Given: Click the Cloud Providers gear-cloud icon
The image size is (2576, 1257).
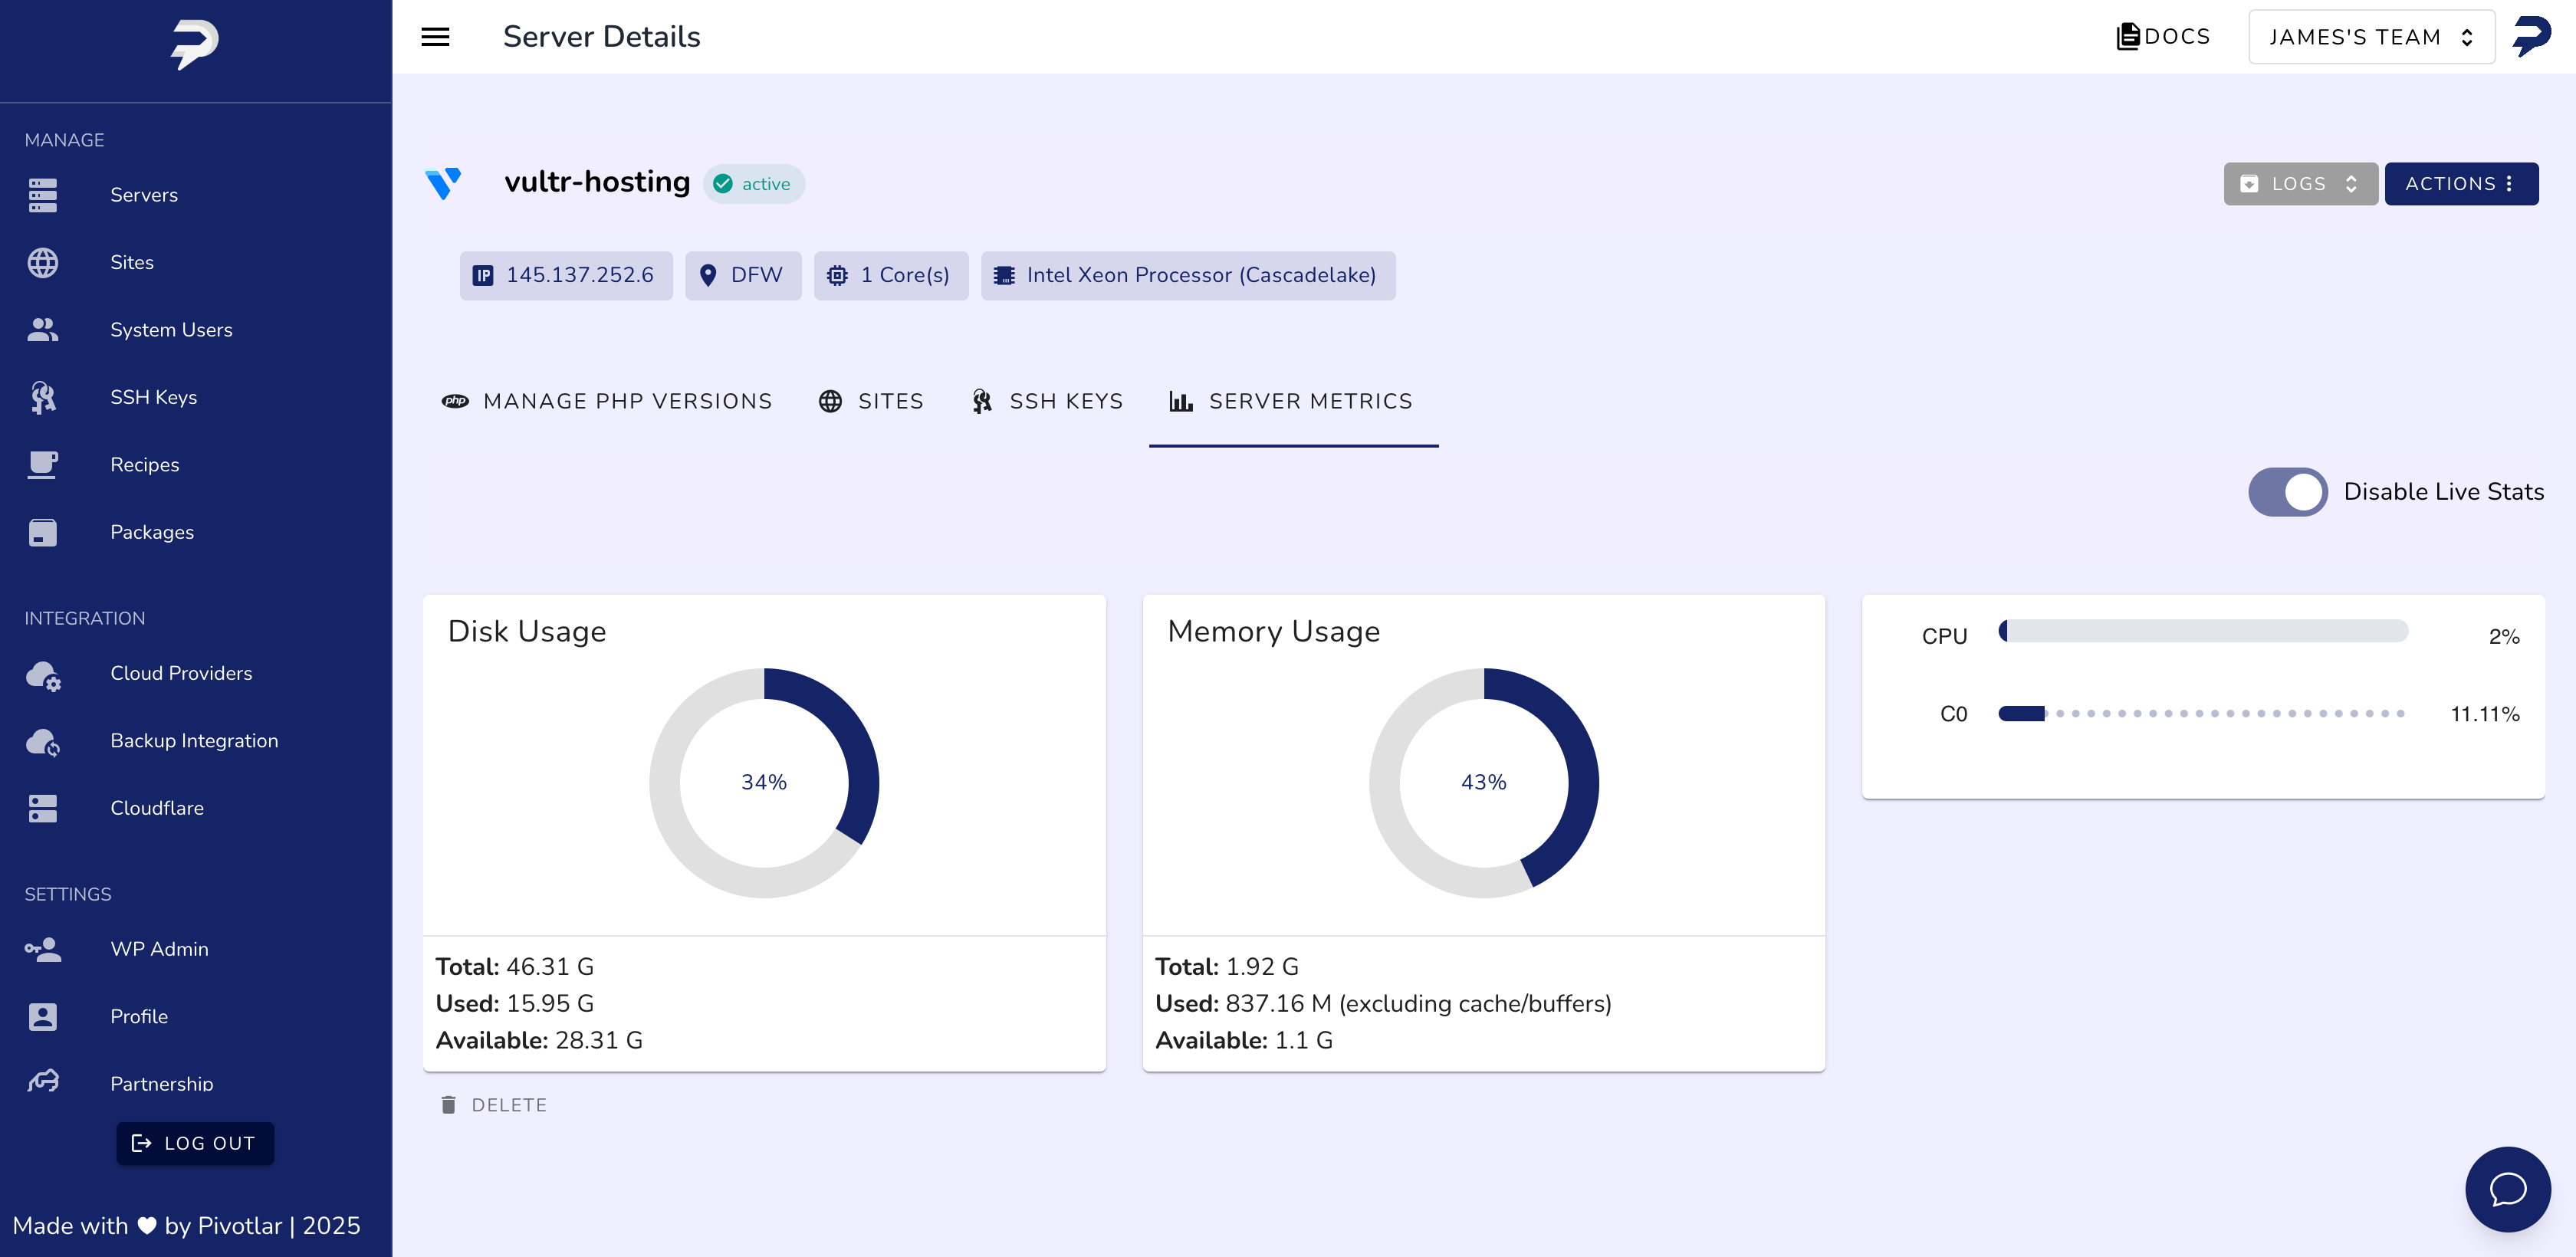Looking at the screenshot, I should (x=43, y=675).
